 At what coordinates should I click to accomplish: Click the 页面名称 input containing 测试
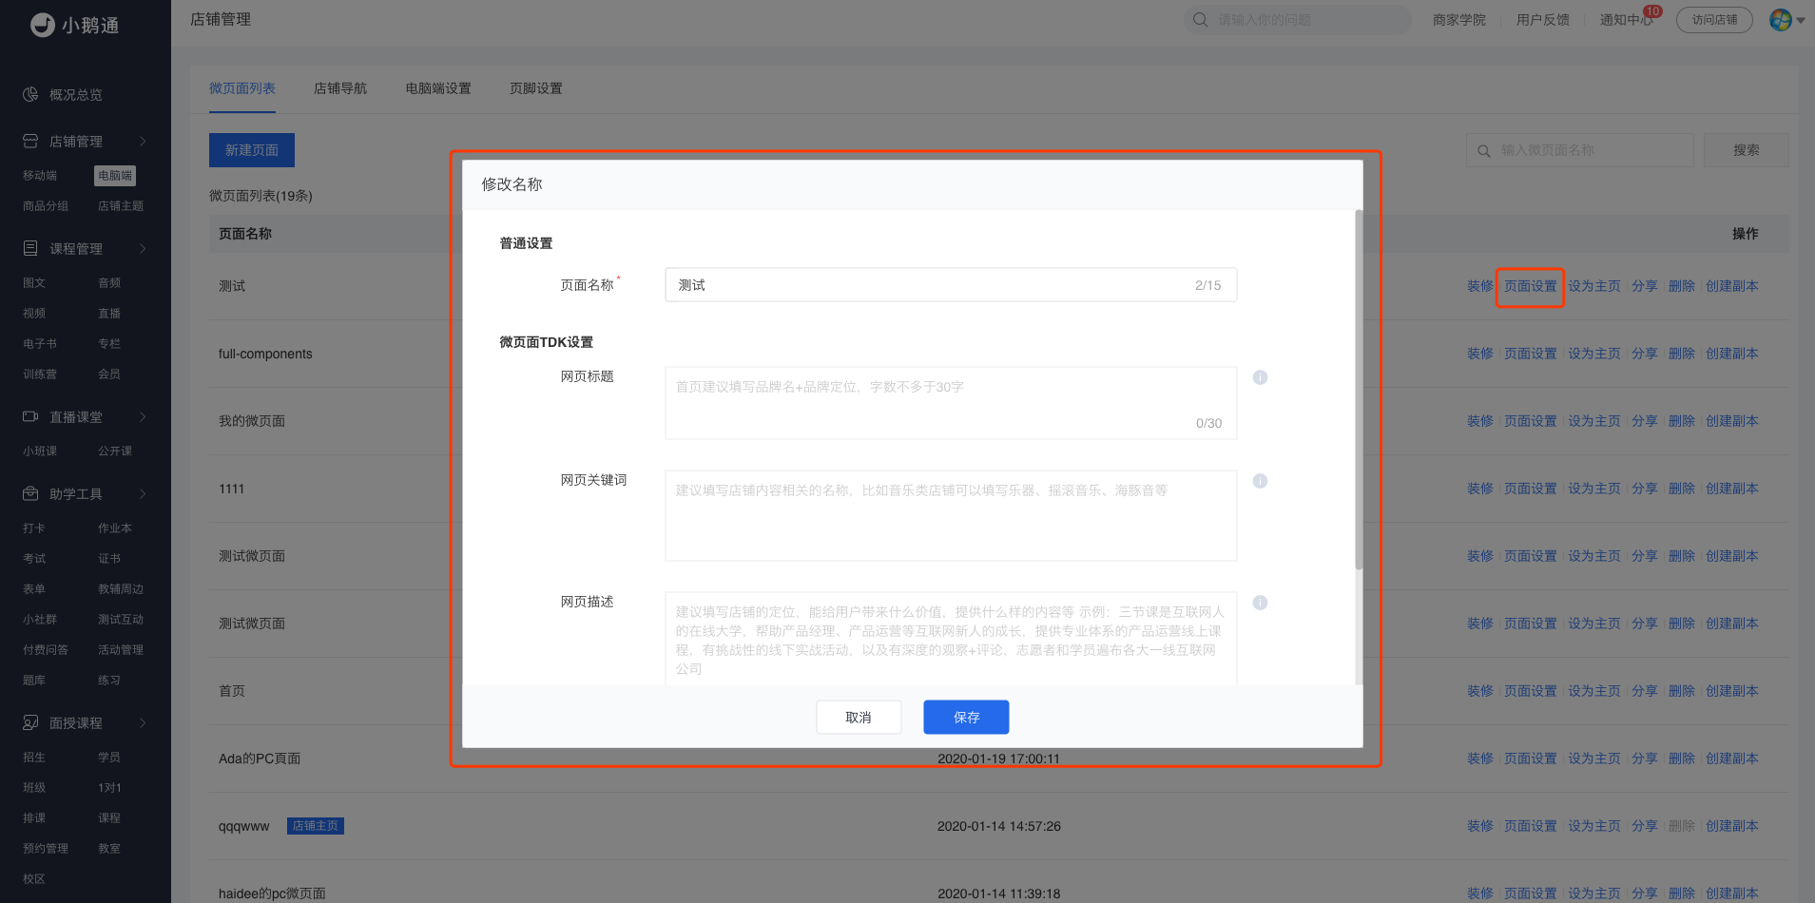click(951, 285)
